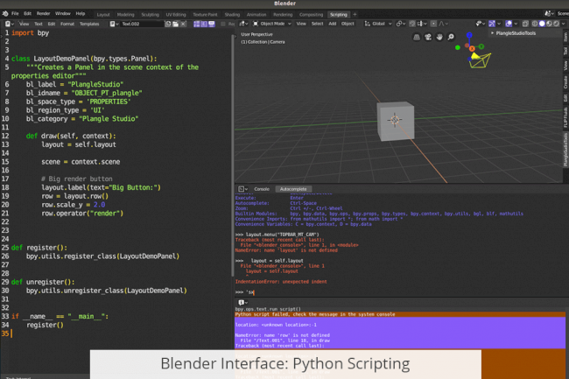Click the toggle perspective/orthographic view icon
This screenshot has height=379, width=569.
417,37
